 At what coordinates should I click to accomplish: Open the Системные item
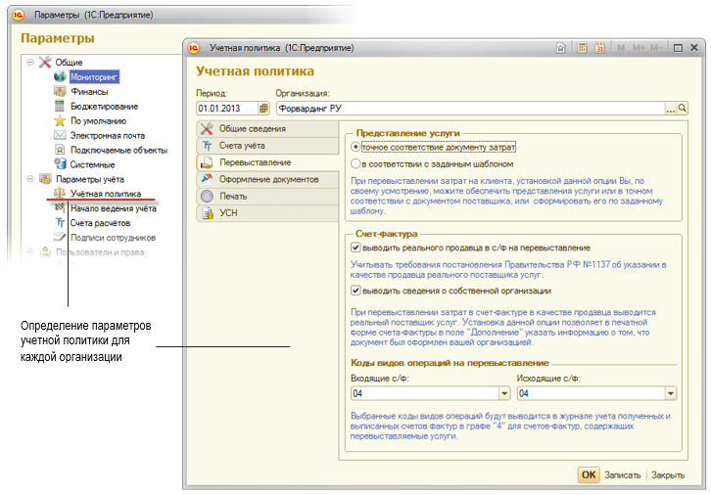[92, 164]
